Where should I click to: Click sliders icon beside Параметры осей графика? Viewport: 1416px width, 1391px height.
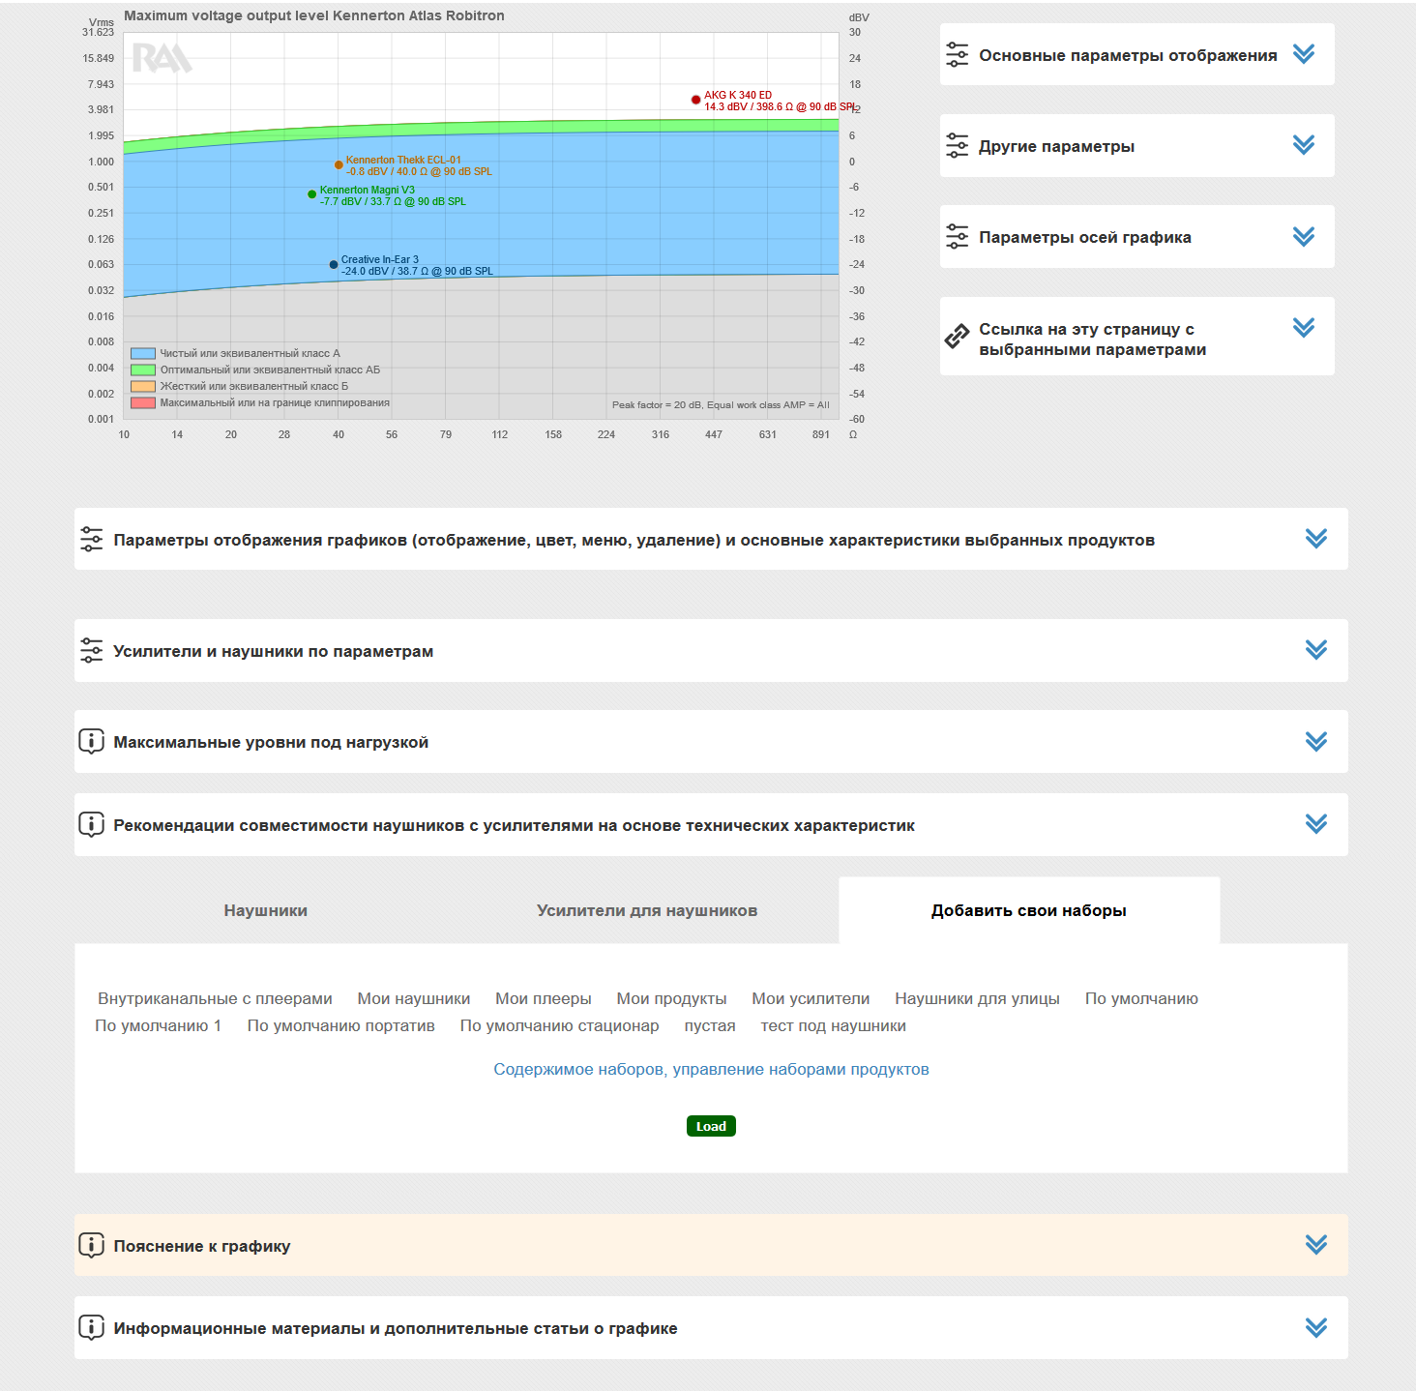pos(957,237)
